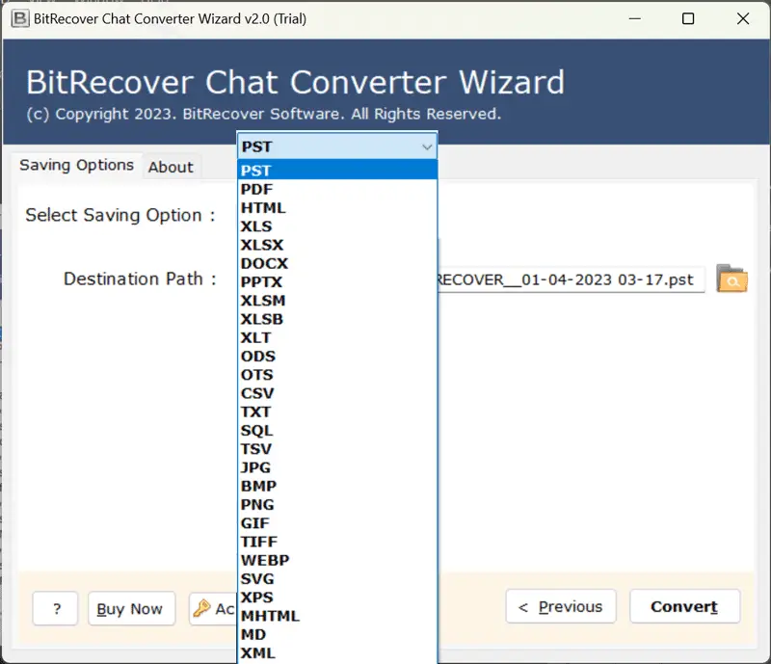Click the Buy Now button
Image resolution: width=771 pixels, height=664 pixels.
[x=131, y=609]
